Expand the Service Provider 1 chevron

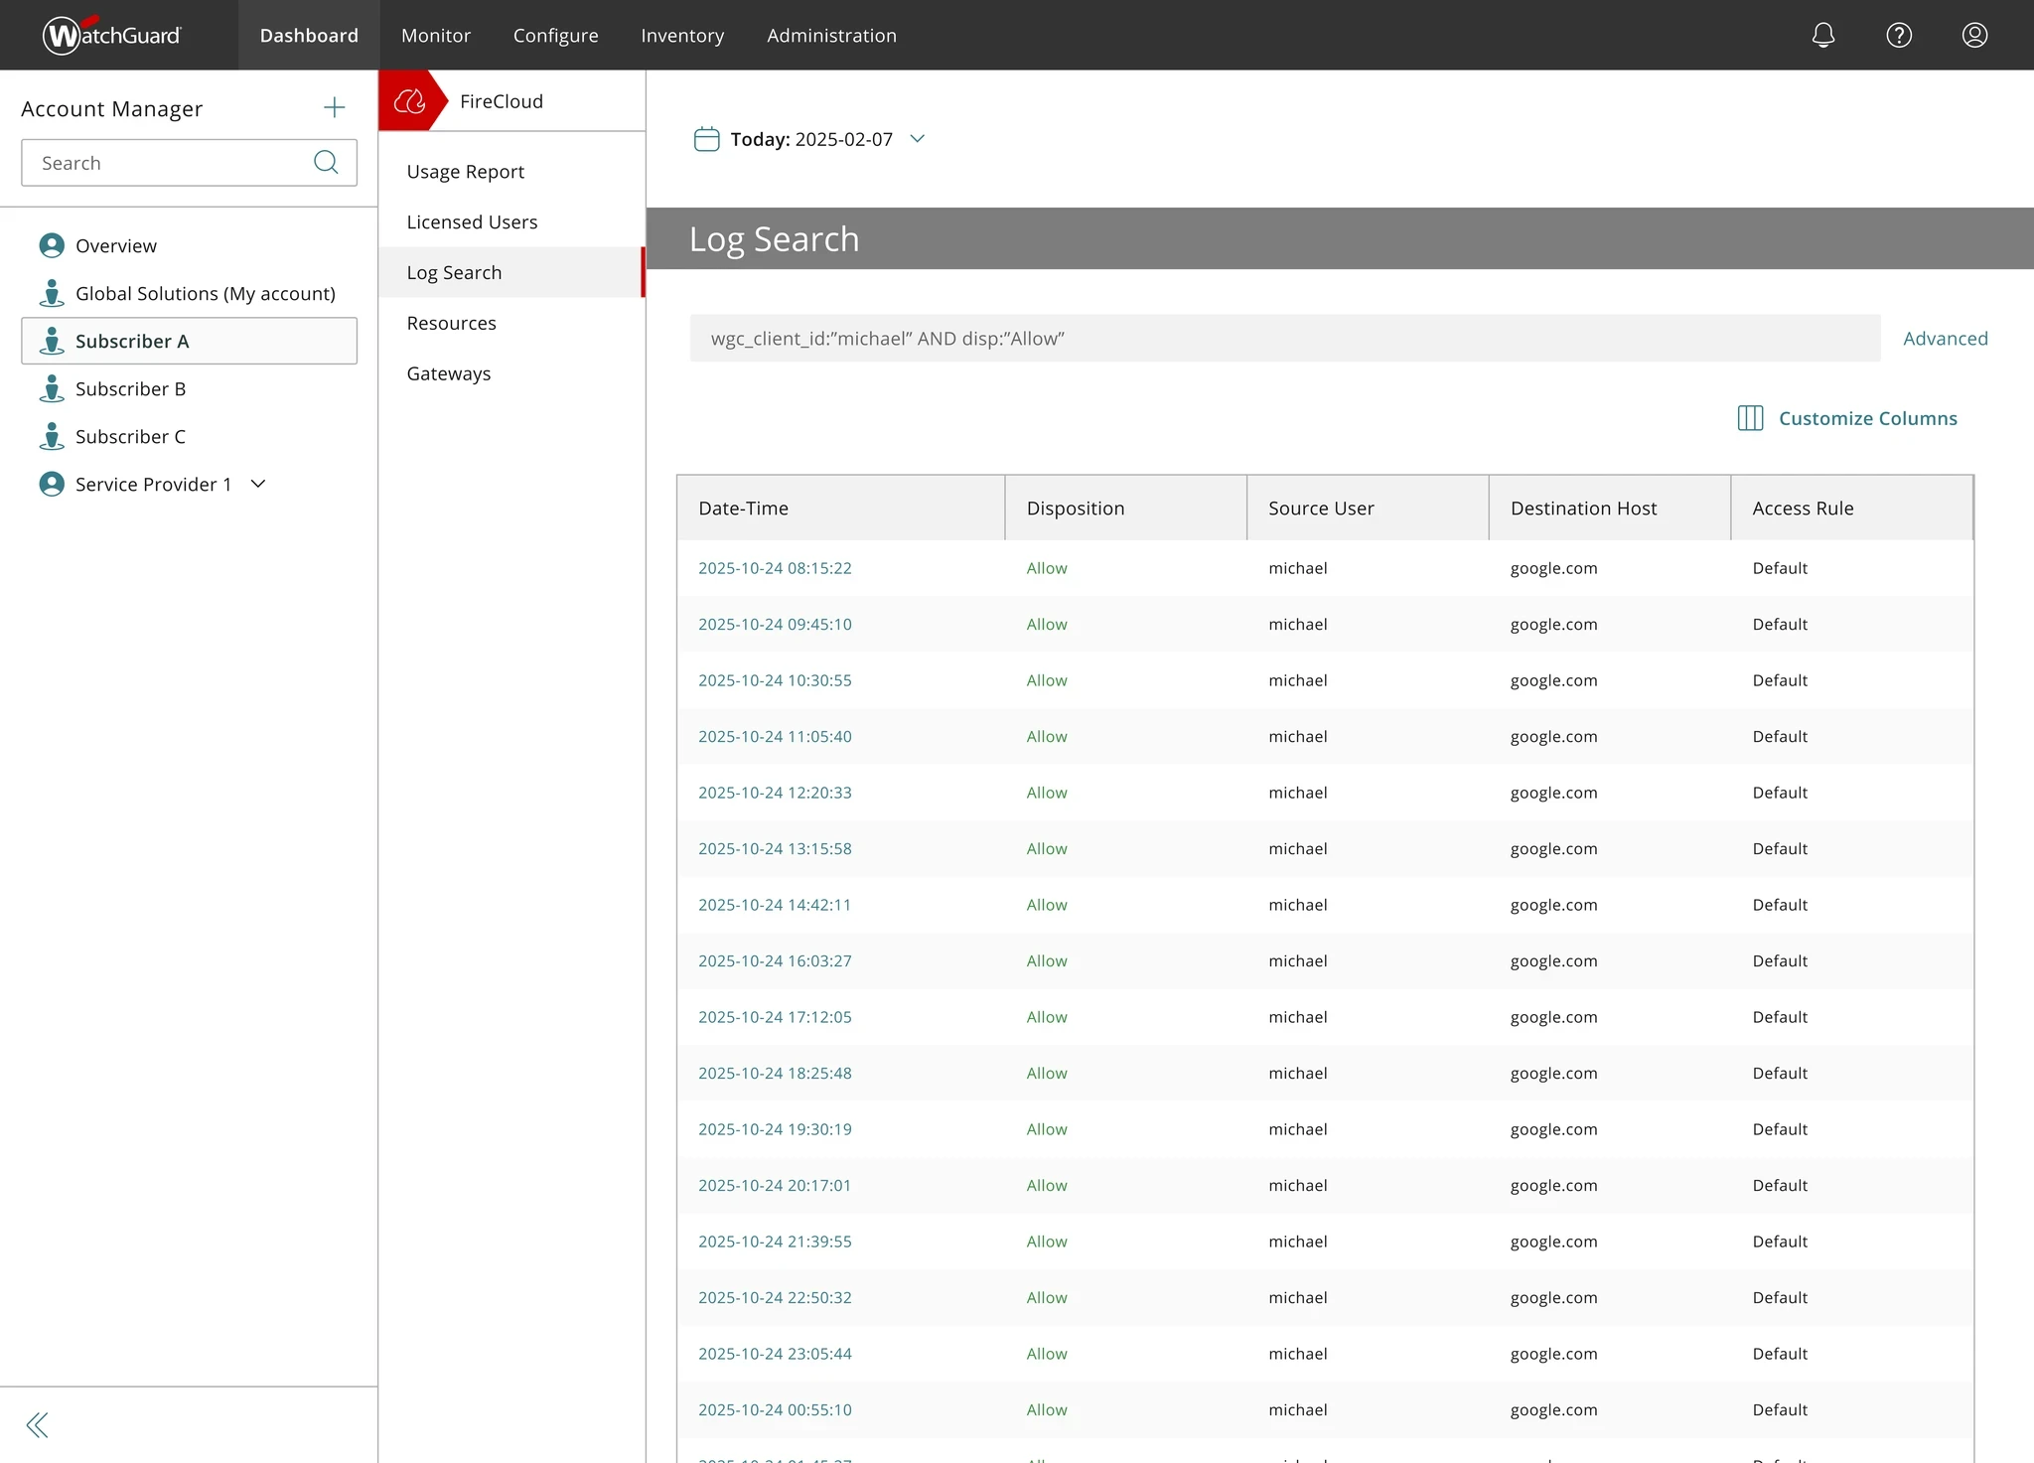click(x=258, y=484)
